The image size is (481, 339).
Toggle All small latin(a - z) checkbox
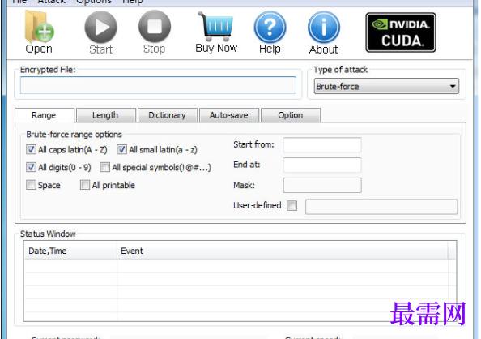pos(121,150)
